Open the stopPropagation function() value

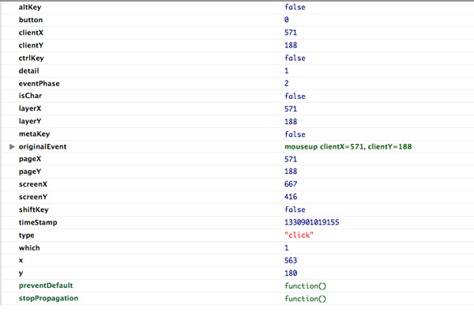305,299
